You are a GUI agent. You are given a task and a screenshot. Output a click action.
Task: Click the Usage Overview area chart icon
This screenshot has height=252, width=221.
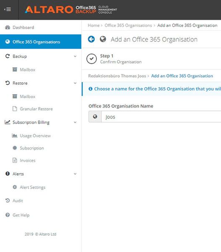click(15, 136)
